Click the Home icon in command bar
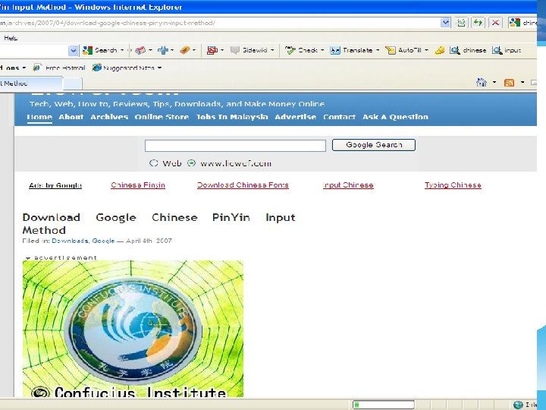Viewport: 546px width, 410px height. coord(482,83)
